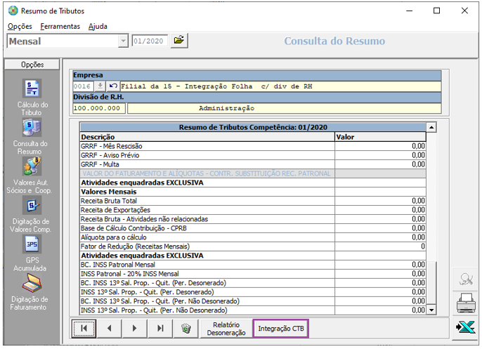Screen dimensions: 482x349
Task: Click the Integração CTB button
Action: point(280,329)
